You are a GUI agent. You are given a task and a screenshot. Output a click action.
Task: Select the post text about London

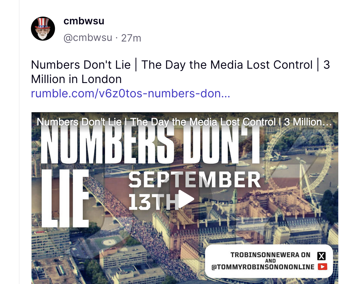pyautogui.click(x=180, y=72)
